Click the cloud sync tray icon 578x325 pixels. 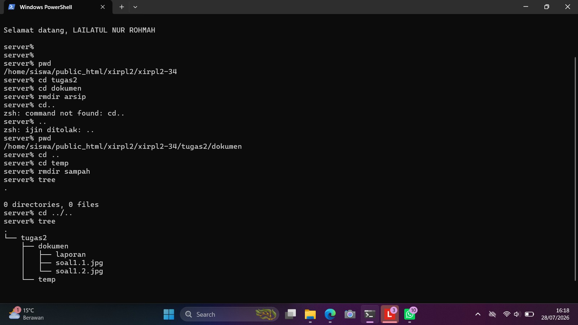point(492,314)
